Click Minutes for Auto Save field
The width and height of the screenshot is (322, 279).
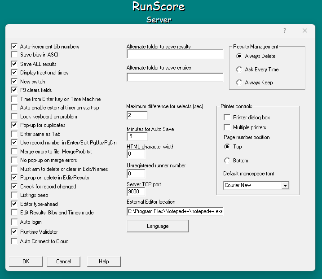[137, 137]
